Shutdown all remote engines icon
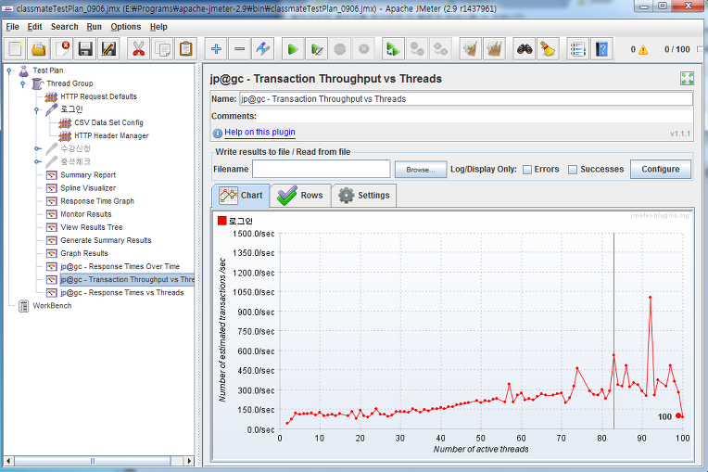Viewport: 708px width, 472px height. pos(440,49)
